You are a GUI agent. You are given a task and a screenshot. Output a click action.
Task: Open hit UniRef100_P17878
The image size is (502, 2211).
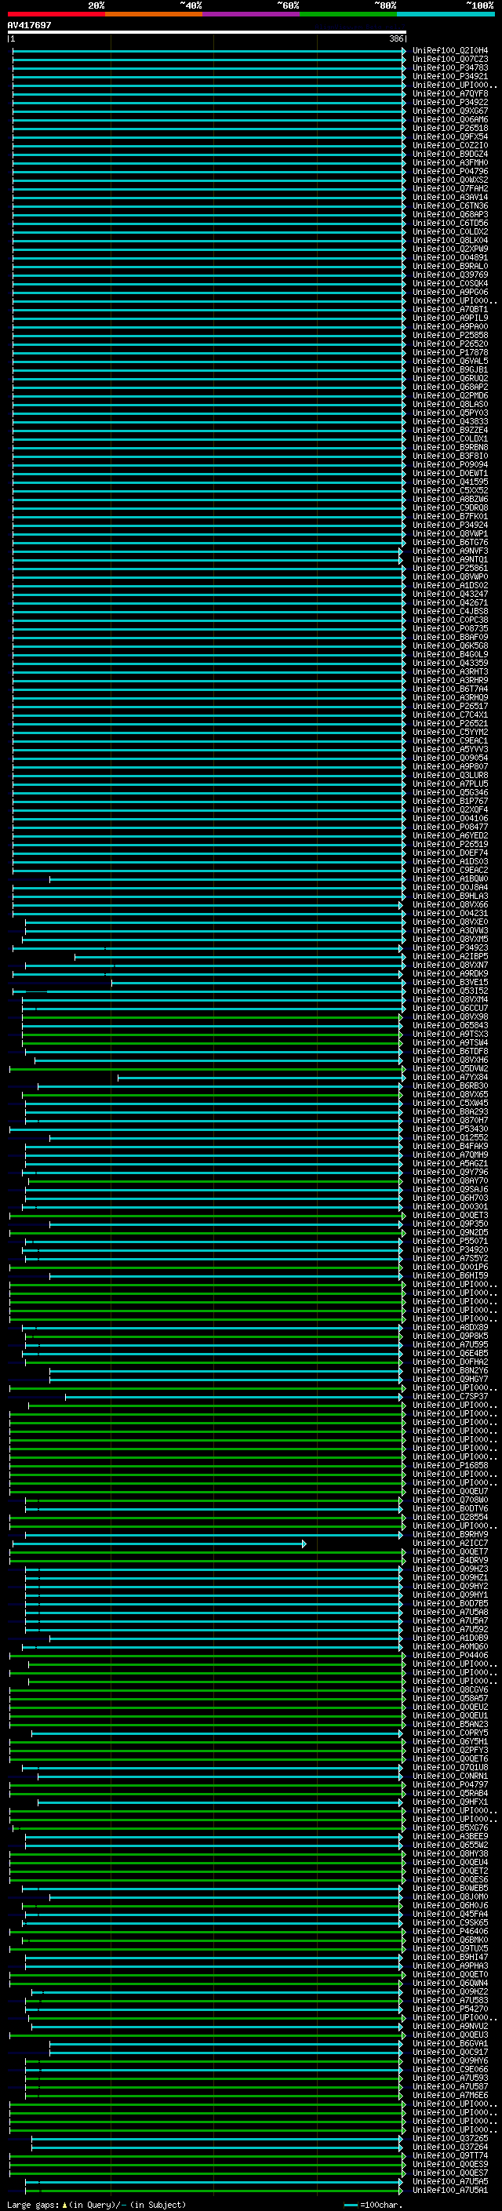450,353
